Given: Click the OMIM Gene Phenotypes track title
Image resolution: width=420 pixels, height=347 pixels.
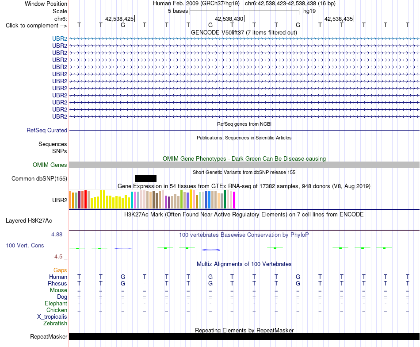Looking at the screenshot, I should tap(244, 158).
